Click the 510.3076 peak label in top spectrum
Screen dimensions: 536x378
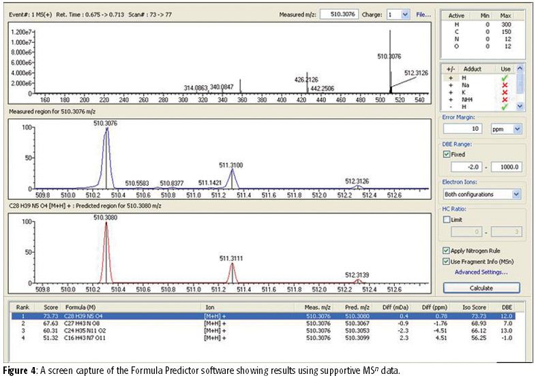[x=389, y=57]
